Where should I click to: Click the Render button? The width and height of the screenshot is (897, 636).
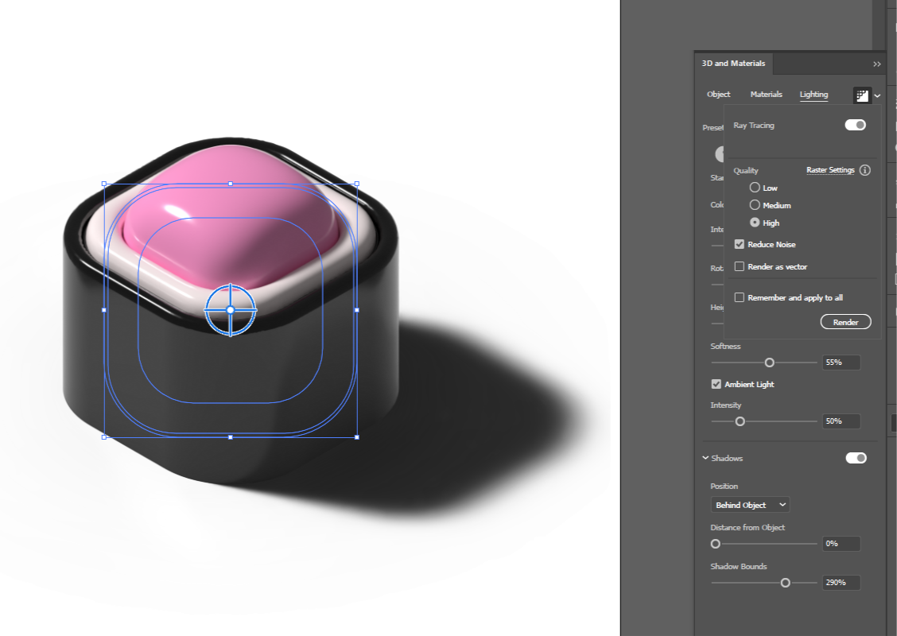pos(845,322)
